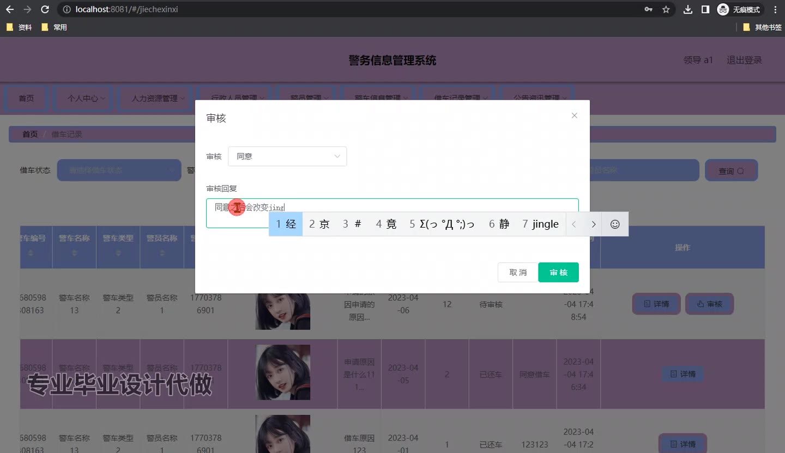The height and width of the screenshot is (453, 785).
Task: Sort by 警车类型 column arrows
Action: tap(118, 253)
